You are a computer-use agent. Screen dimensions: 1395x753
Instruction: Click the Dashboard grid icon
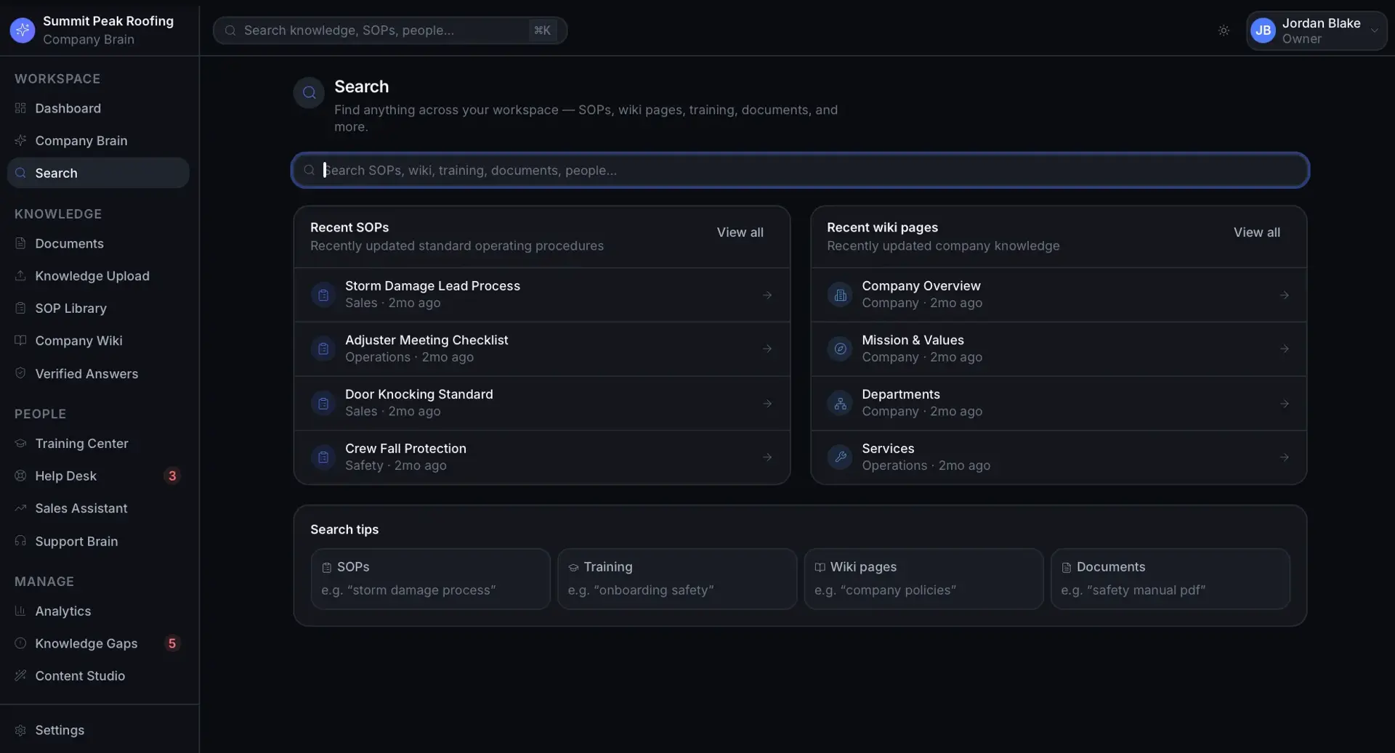tap(20, 108)
